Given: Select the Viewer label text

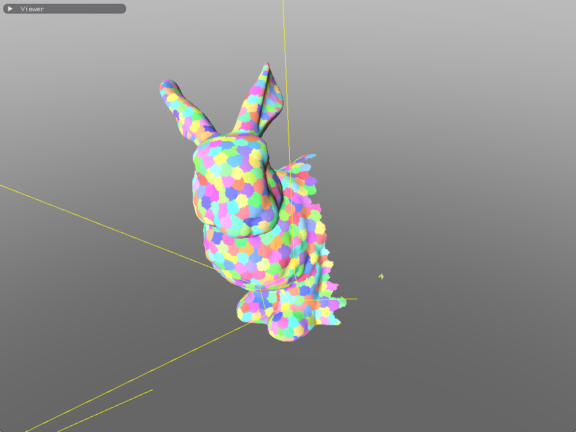Looking at the screenshot, I should click(x=31, y=9).
